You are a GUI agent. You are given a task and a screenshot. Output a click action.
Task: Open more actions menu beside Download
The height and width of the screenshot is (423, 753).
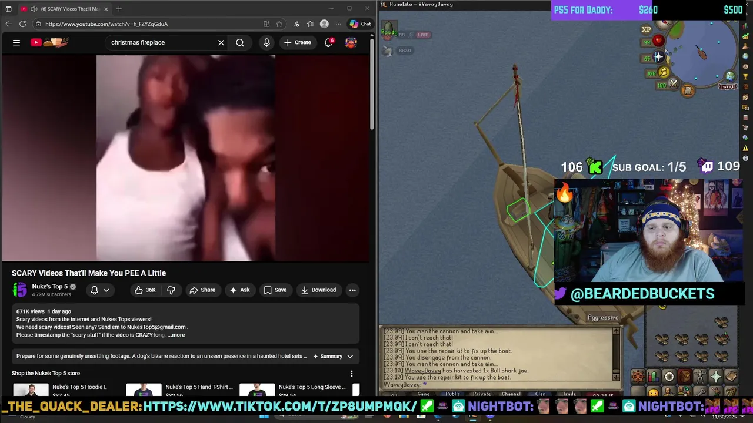[352, 290]
